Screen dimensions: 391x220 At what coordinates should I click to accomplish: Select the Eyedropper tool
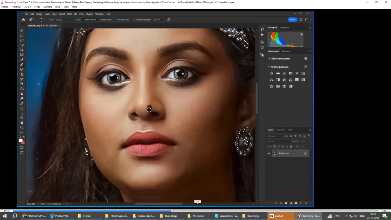(22, 59)
